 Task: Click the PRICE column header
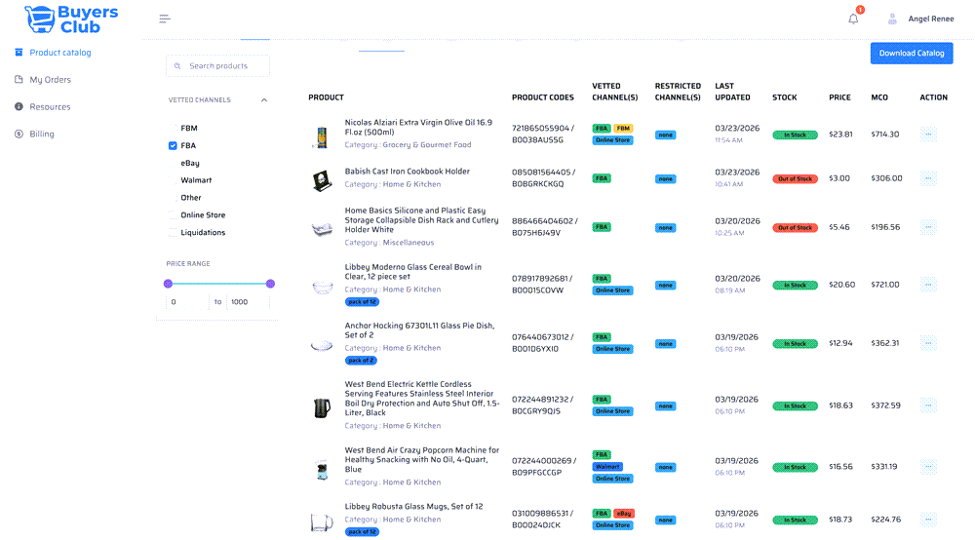click(x=839, y=97)
